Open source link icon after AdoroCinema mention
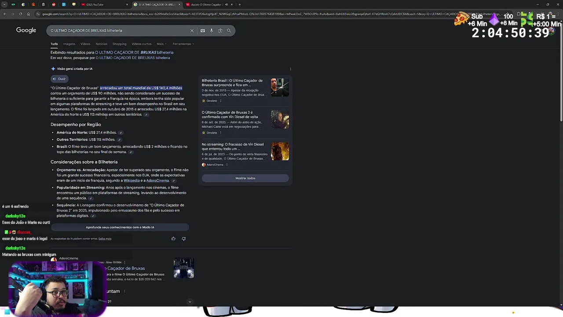The height and width of the screenshot is (317, 563). pyautogui.click(x=173, y=181)
